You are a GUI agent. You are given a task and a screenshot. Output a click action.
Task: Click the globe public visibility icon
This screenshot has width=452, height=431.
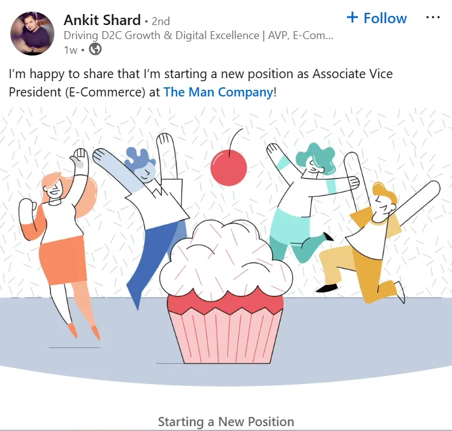click(95, 49)
